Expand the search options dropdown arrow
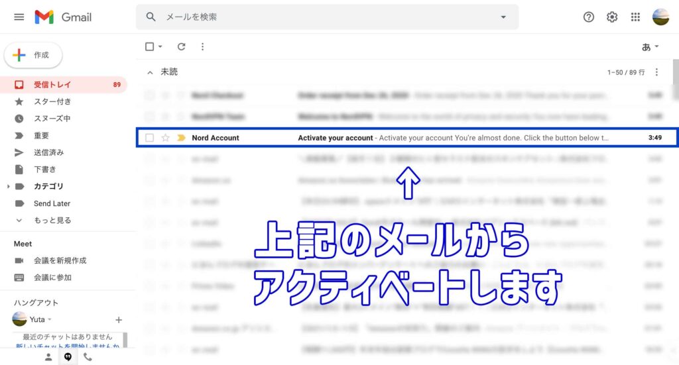679x365 pixels. [x=503, y=17]
